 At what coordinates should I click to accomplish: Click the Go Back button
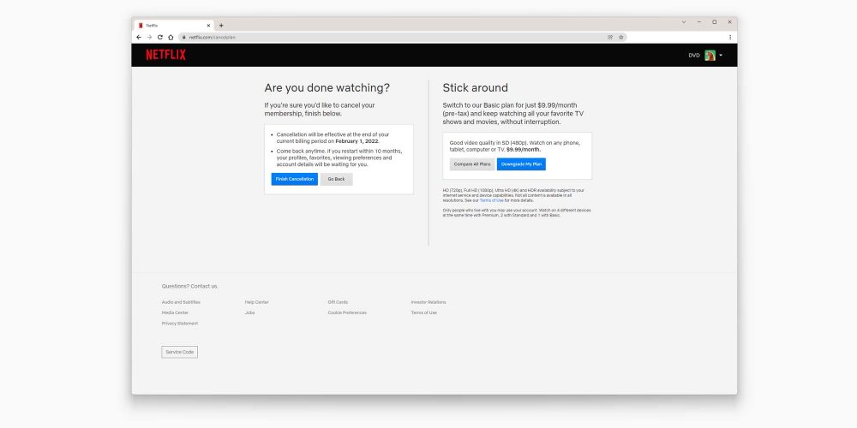(336, 179)
